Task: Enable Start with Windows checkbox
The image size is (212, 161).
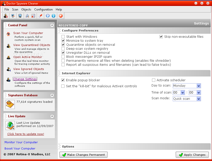Action: (x=63, y=37)
